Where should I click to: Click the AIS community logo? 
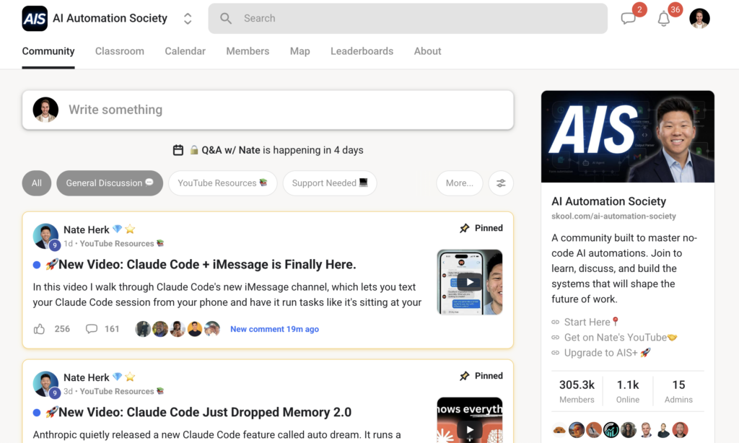pyautogui.click(x=35, y=19)
